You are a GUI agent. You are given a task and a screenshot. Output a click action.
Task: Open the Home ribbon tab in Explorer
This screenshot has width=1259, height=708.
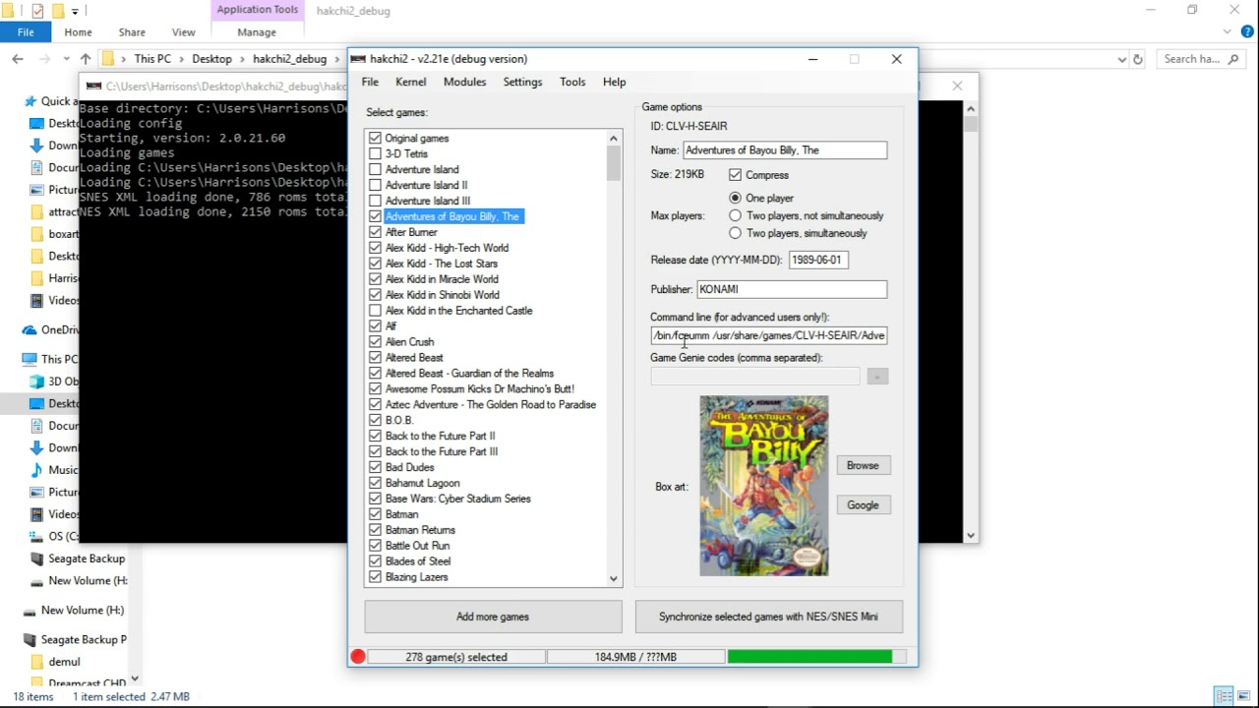(78, 32)
